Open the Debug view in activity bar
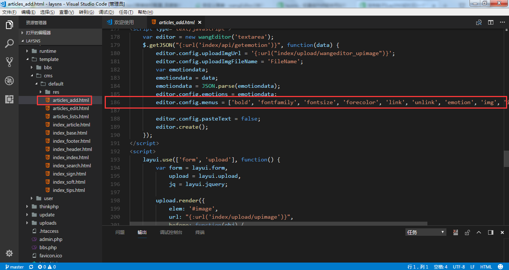The height and width of the screenshot is (270, 509). (x=9, y=81)
